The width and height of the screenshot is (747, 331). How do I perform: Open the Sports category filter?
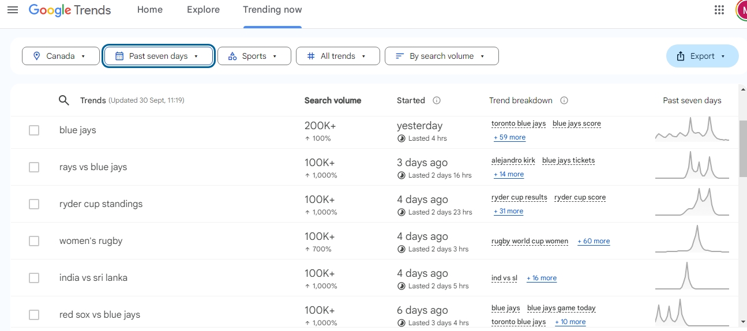(254, 56)
